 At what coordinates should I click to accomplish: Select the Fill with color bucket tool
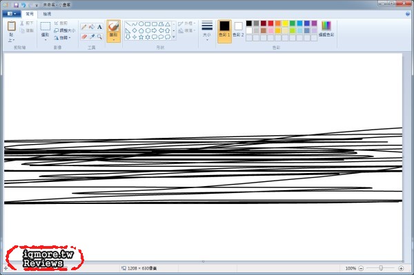[92, 27]
